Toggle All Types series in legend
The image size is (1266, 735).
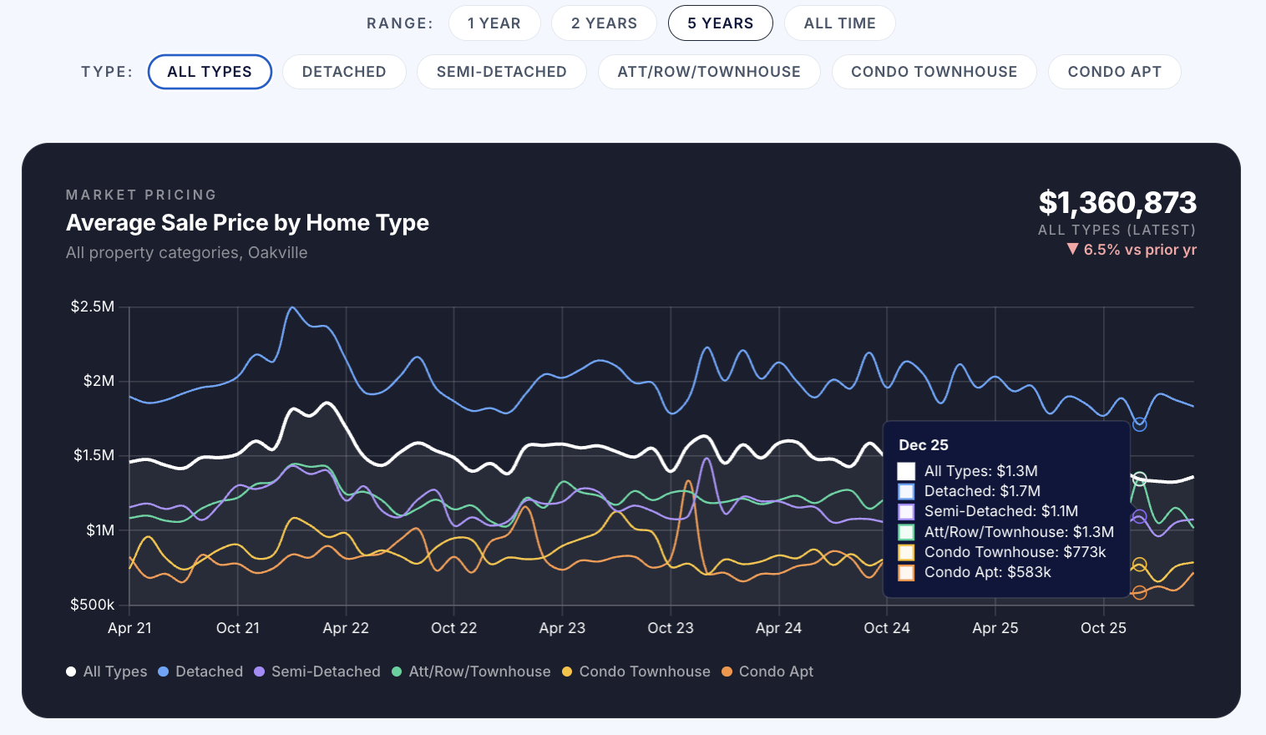(x=107, y=672)
